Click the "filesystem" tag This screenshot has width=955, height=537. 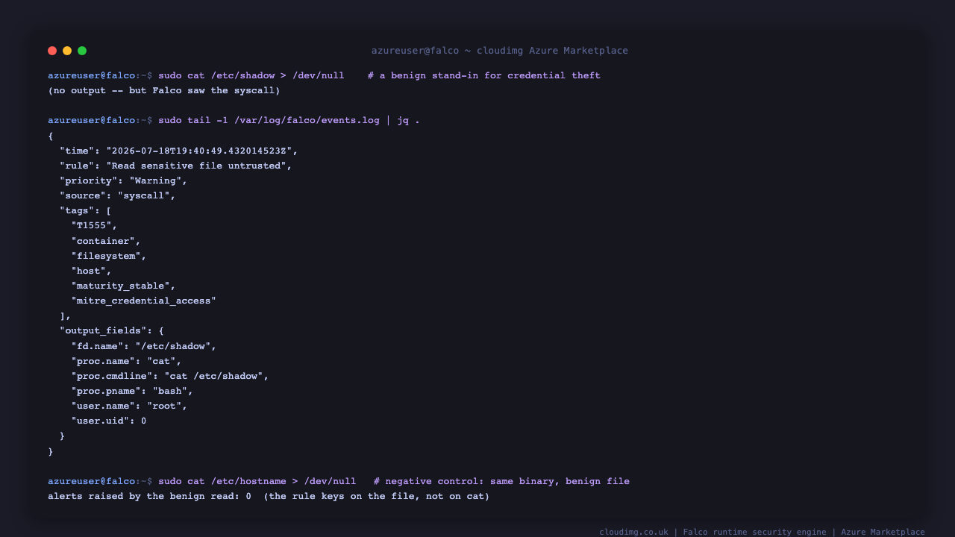click(x=109, y=256)
